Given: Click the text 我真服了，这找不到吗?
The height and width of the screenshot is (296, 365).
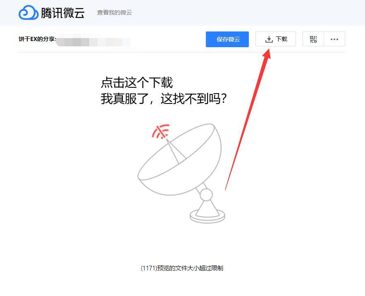Looking at the screenshot, I should [x=164, y=99].
